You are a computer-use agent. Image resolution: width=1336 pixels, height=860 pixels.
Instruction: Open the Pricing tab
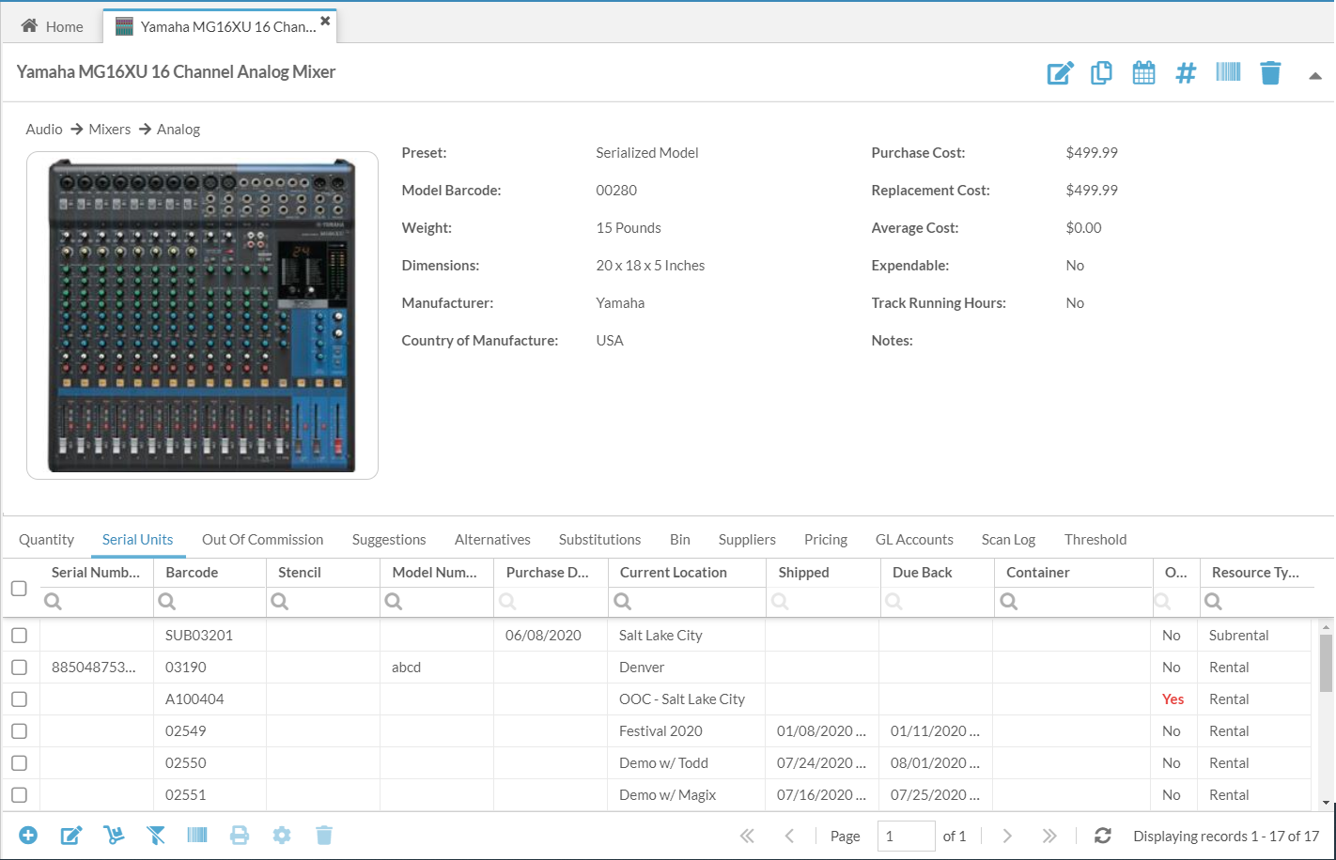tap(826, 540)
